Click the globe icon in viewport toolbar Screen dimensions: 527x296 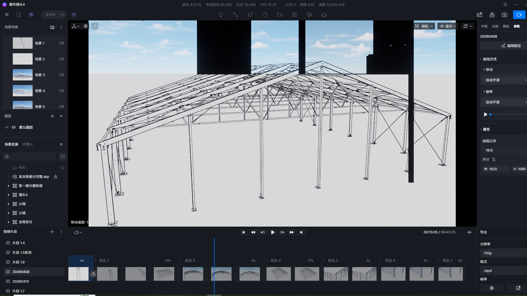85,26
